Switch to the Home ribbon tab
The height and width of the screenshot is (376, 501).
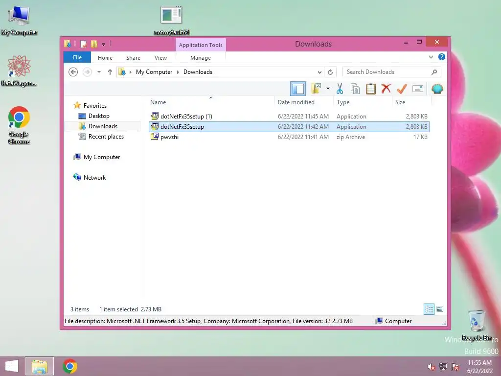tap(105, 58)
